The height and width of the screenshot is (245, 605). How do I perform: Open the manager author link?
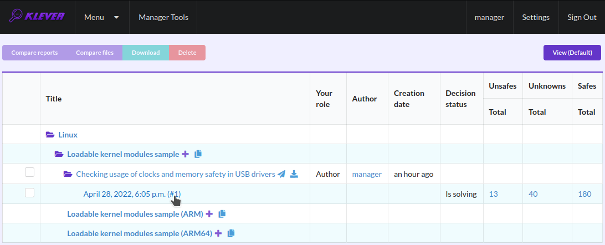(367, 174)
